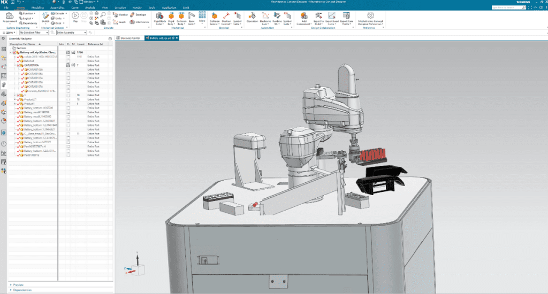Open the Assemblies ribbon tab
This screenshot has height=294, width=548.
[56, 9]
